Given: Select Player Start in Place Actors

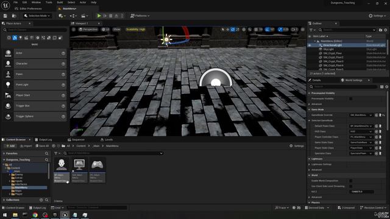Looking at the screenshot, I should pos(35,95).
